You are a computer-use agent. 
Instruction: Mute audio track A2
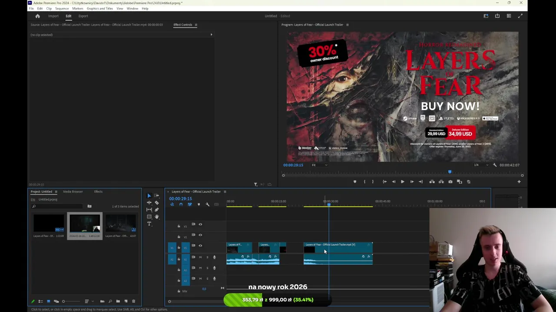[200, 268]
